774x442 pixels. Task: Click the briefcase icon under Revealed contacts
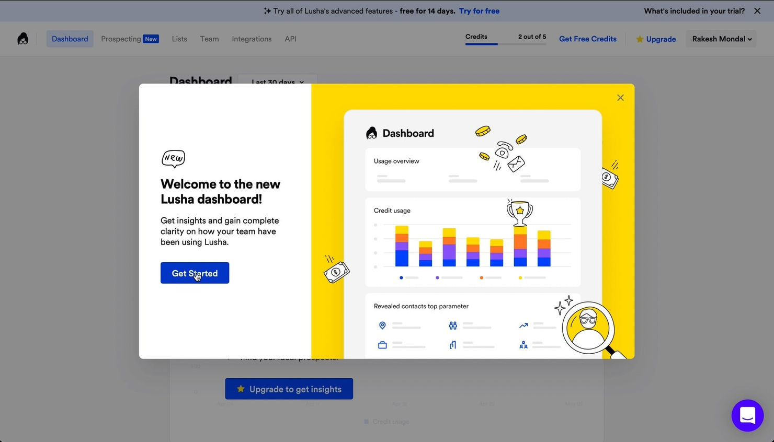(x=382, y=345)
